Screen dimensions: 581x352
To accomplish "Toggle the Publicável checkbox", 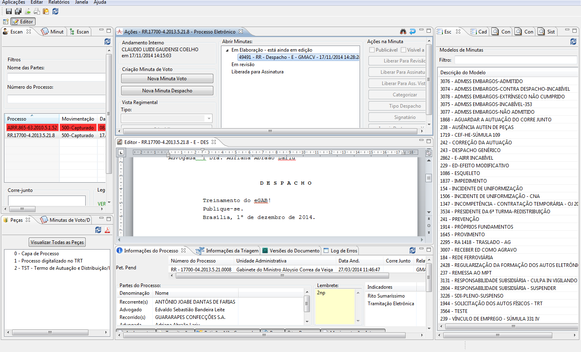I will [372, 50].
